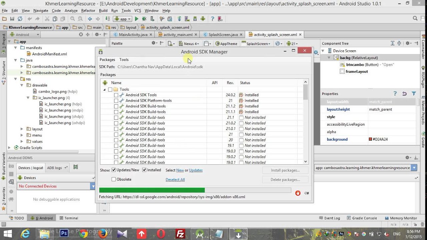Click the #D24A24 background color swatch

coord(371,139)
